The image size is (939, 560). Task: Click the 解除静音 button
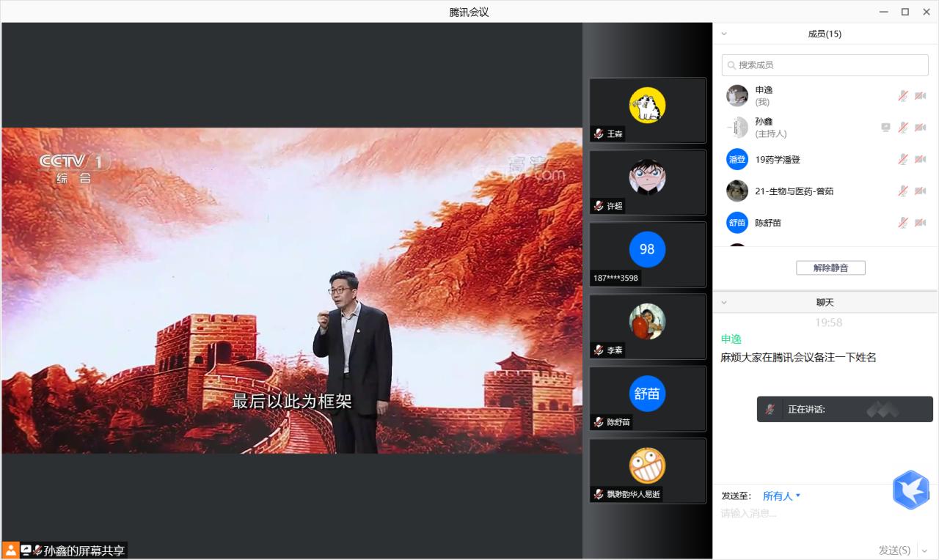[x=830, y=268]
